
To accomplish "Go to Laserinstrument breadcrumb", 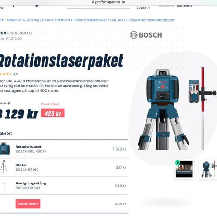I will [x=56, y=20].
